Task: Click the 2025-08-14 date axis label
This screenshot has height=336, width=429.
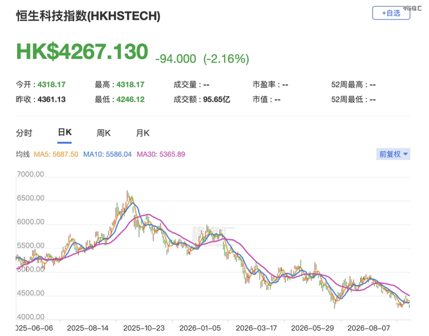Action: point(88,328)
